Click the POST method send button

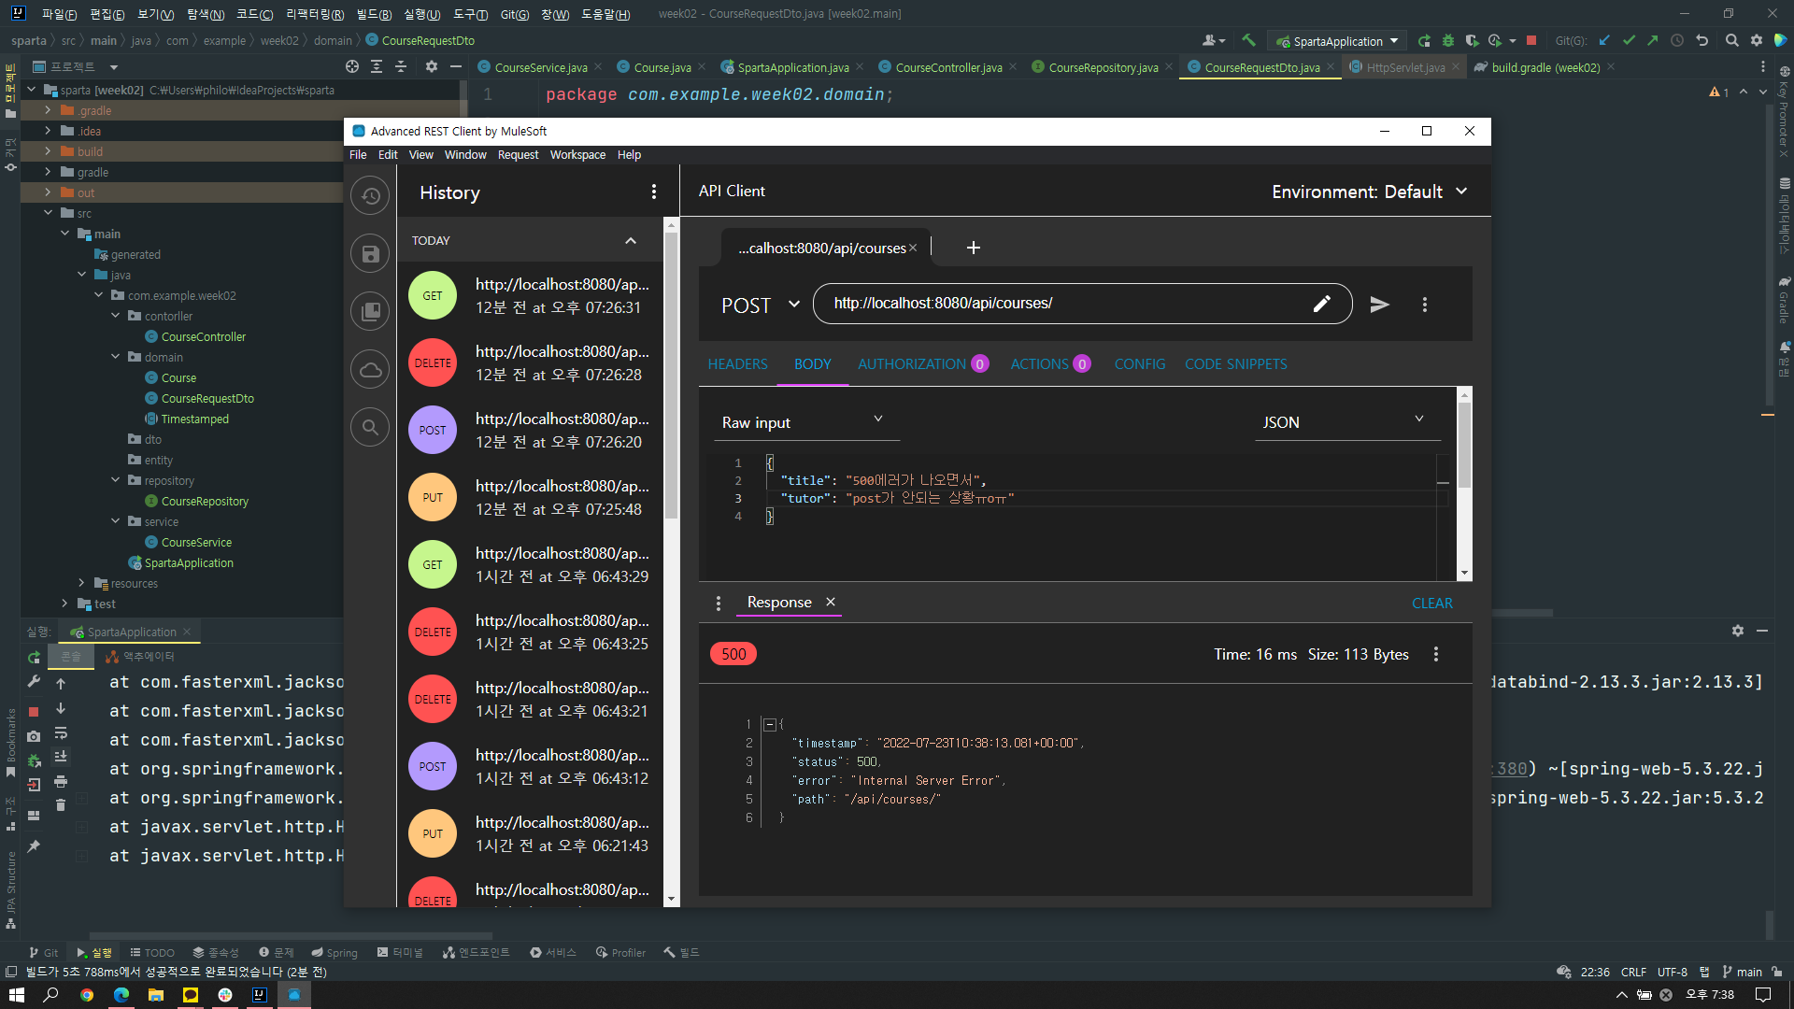1379,305
